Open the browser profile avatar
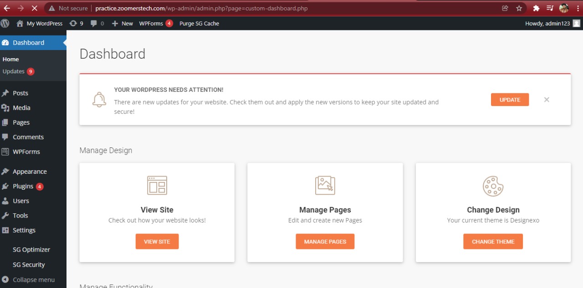Image resolution: width=583 pixels, height=288 pixels. tap(564, 8)
